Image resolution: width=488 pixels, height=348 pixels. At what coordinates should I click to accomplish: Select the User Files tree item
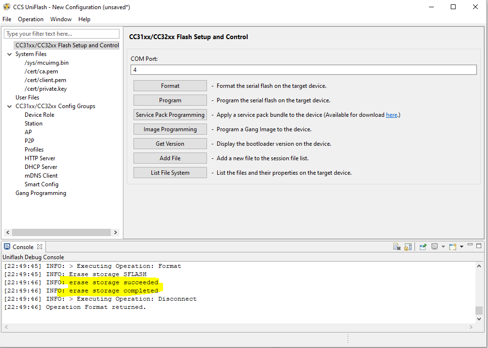pos(28,97)
